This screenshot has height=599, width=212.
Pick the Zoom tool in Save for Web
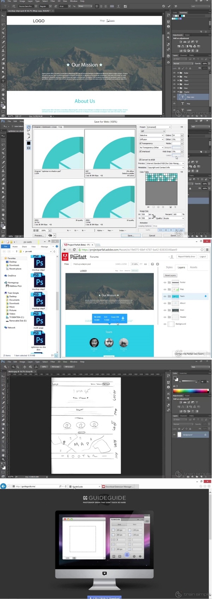pos(29,134)
